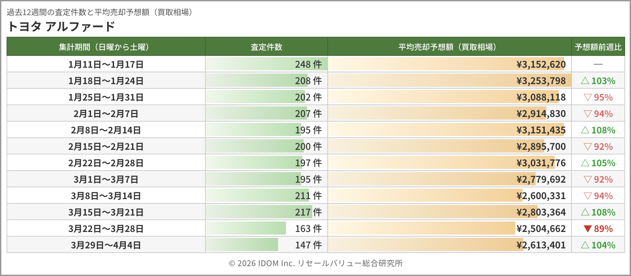Click the 集計期間 column header
This screenshot has height=276, width=631.
(x=106, y=47)
